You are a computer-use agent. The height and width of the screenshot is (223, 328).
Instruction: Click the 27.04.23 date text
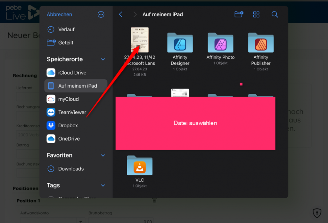[x=140, y=69]
